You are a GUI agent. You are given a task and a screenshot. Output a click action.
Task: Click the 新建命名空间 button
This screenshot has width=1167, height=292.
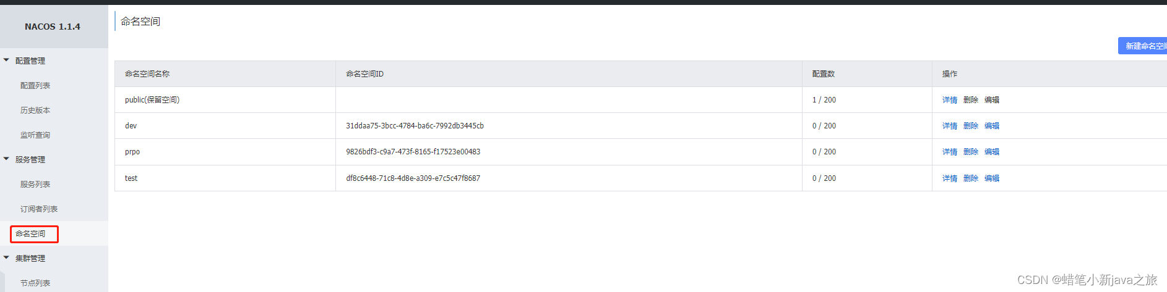1142,46
